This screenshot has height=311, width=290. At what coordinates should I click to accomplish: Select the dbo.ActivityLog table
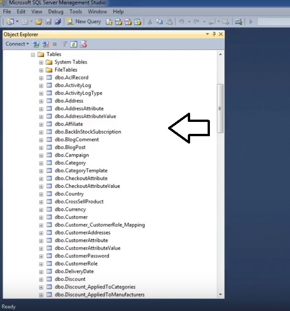[73, 85]
